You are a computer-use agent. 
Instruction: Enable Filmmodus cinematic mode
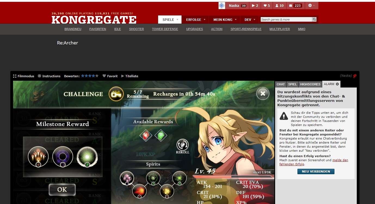coord(24,76)
